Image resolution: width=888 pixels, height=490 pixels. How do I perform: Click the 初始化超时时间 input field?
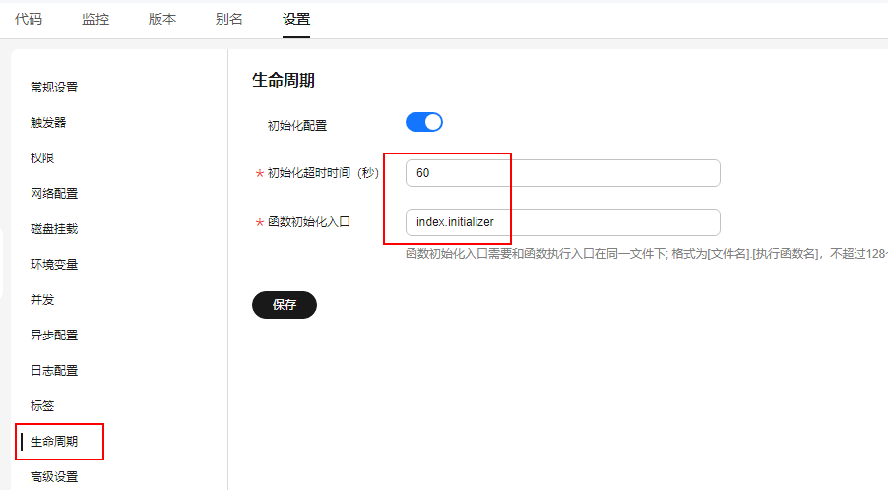pos(562,173)
